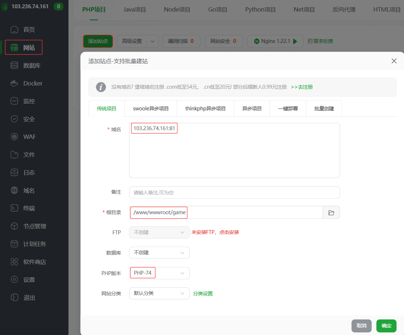
Task: Click the green Confirm (确定) button
Action: [386, 326]
